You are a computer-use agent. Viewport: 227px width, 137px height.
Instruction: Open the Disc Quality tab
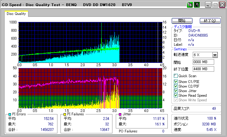pyautogui.click(x=16, y=14)
